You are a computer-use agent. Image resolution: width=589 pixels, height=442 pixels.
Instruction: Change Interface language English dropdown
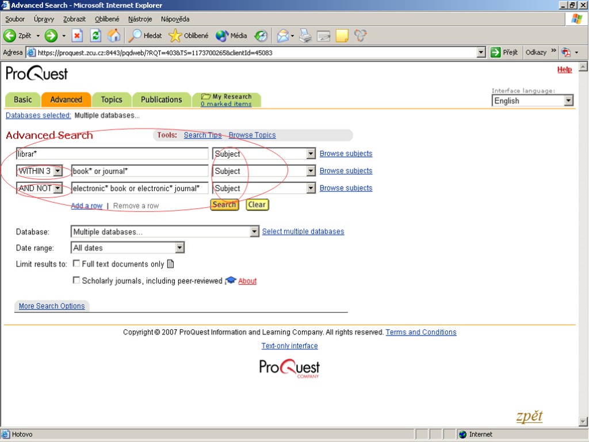568,100
